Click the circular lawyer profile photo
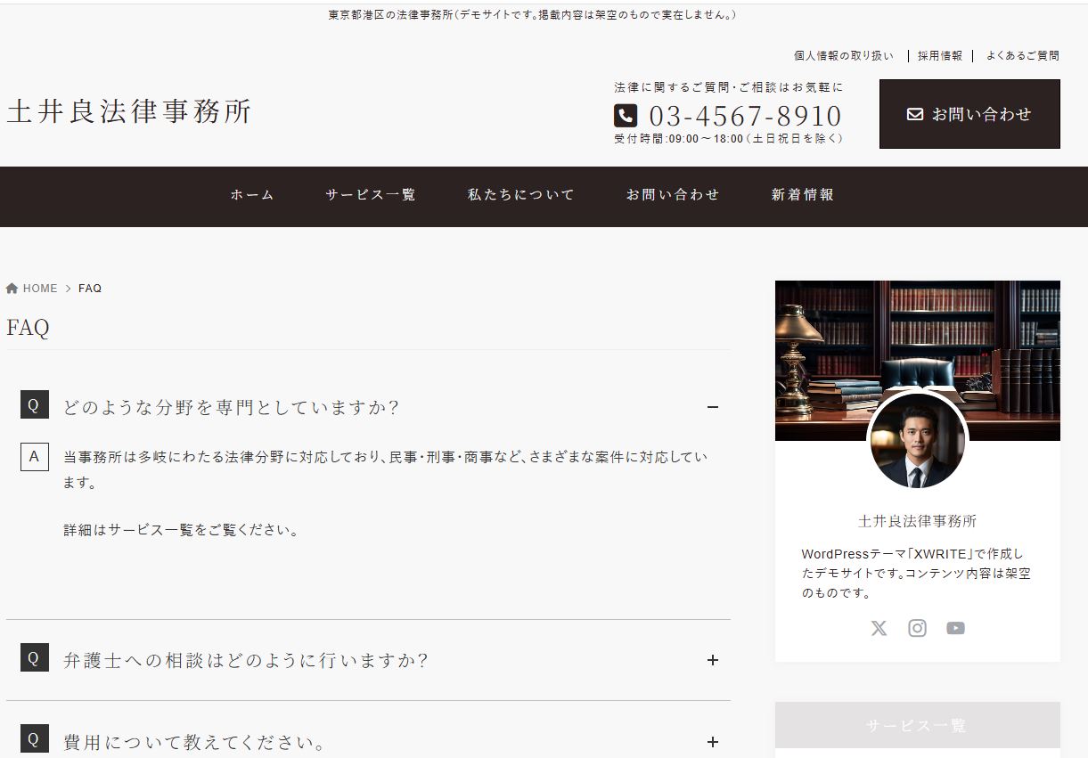 click(916, 441)
